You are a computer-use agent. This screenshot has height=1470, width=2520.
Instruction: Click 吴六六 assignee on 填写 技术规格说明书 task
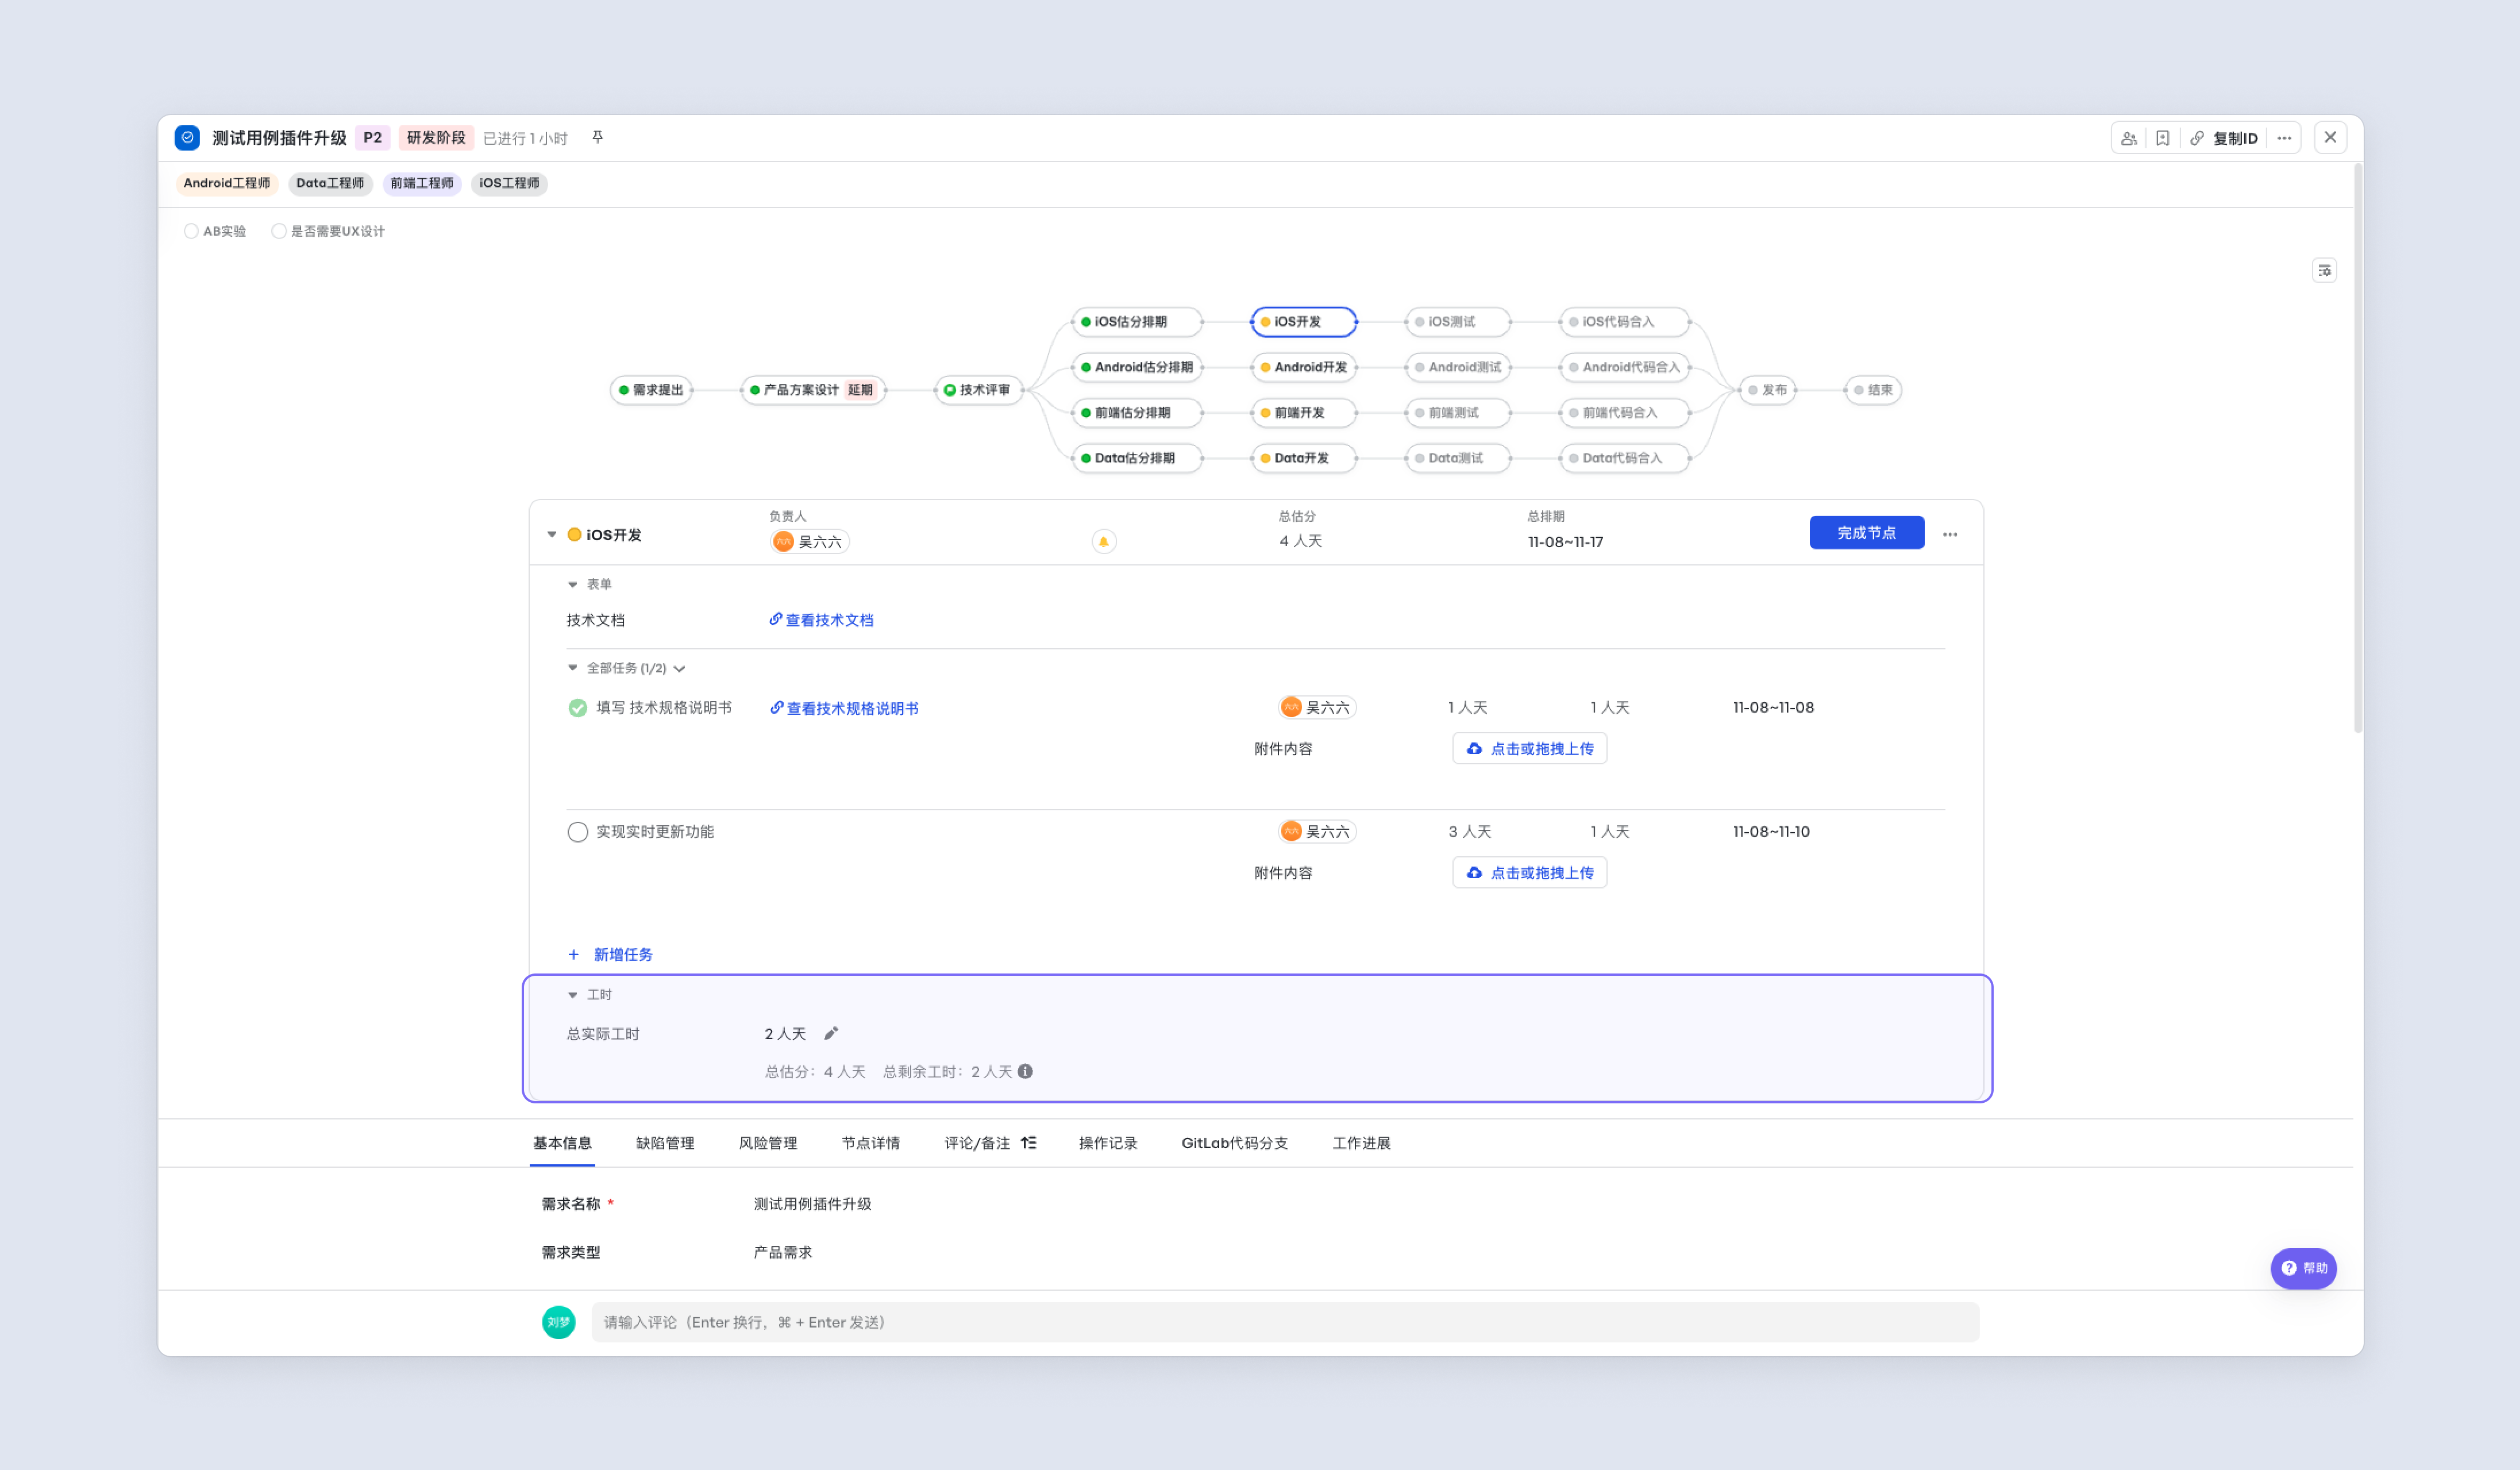click(x=1317, y=707)
